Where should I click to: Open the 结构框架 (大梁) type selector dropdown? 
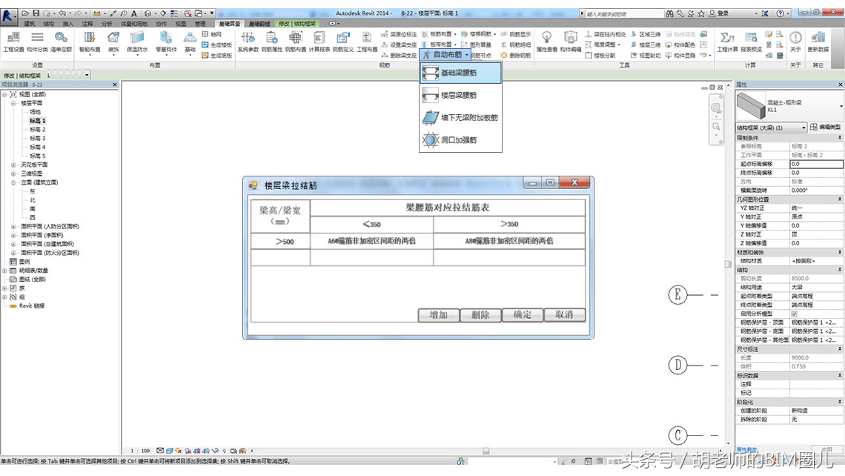tap(803, 128)
